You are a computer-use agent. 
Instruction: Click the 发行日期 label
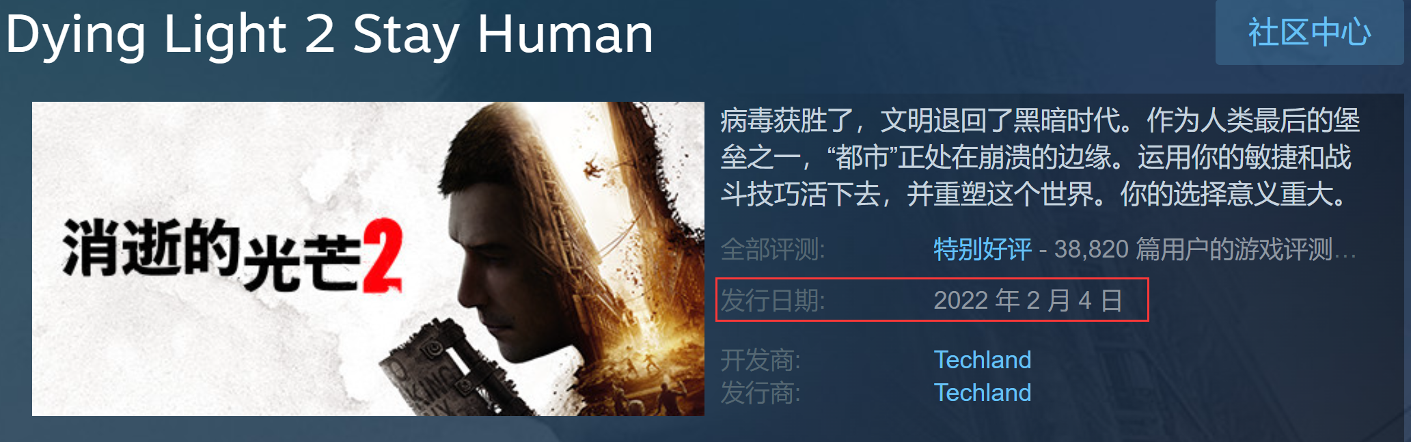773,301
